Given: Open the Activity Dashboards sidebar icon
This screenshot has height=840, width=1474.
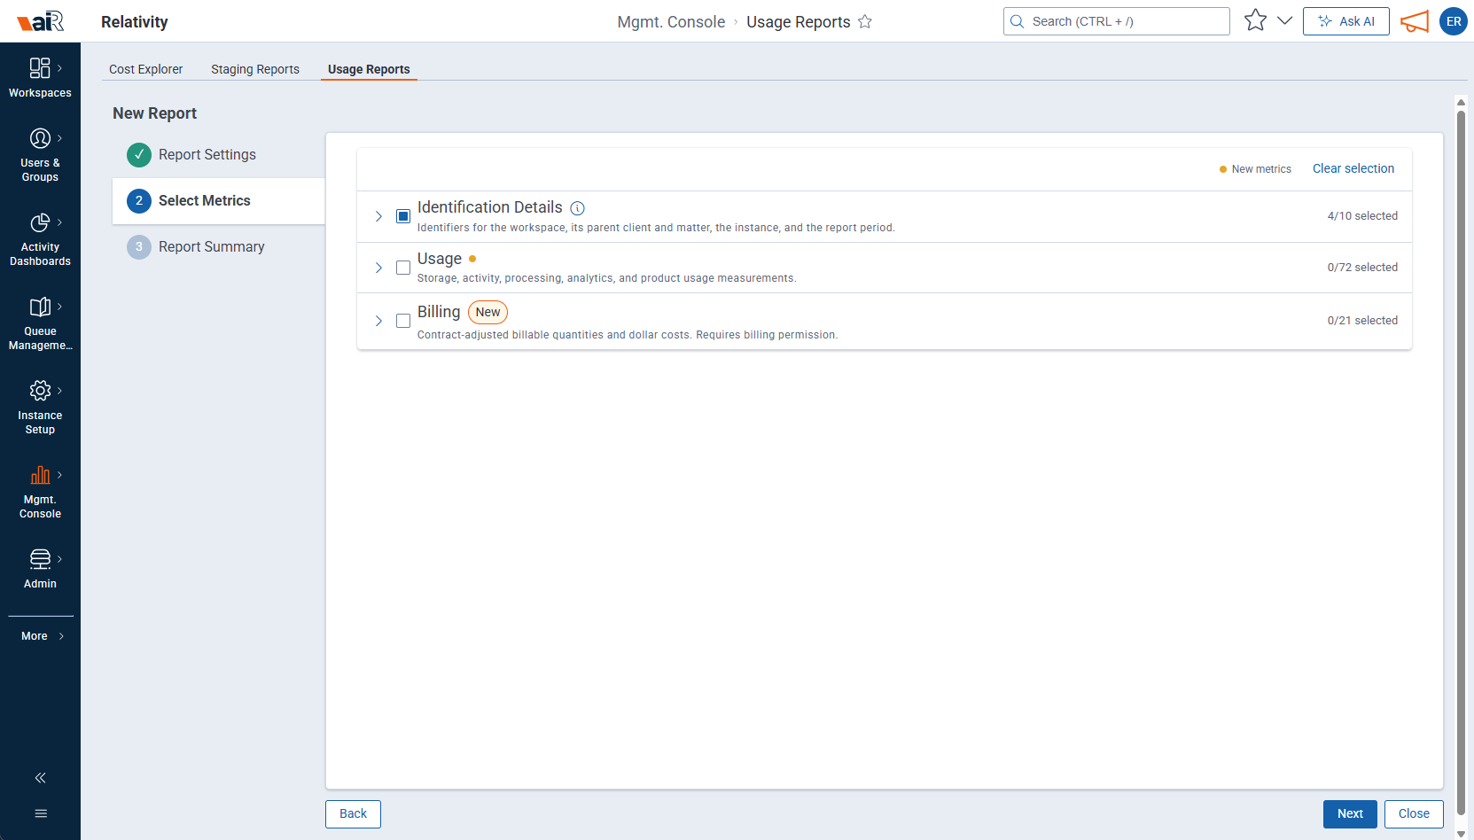Looking at the screenshot, I should click(x=40, y=222).
